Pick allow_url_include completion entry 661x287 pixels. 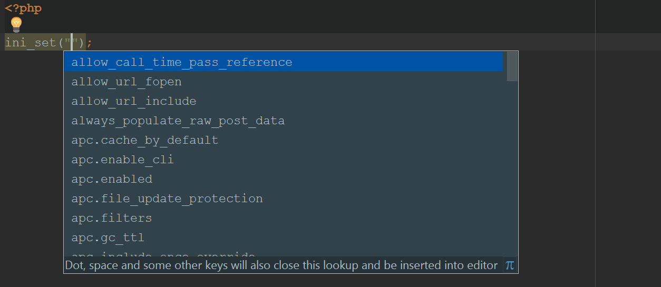click(x=284, y=101)
